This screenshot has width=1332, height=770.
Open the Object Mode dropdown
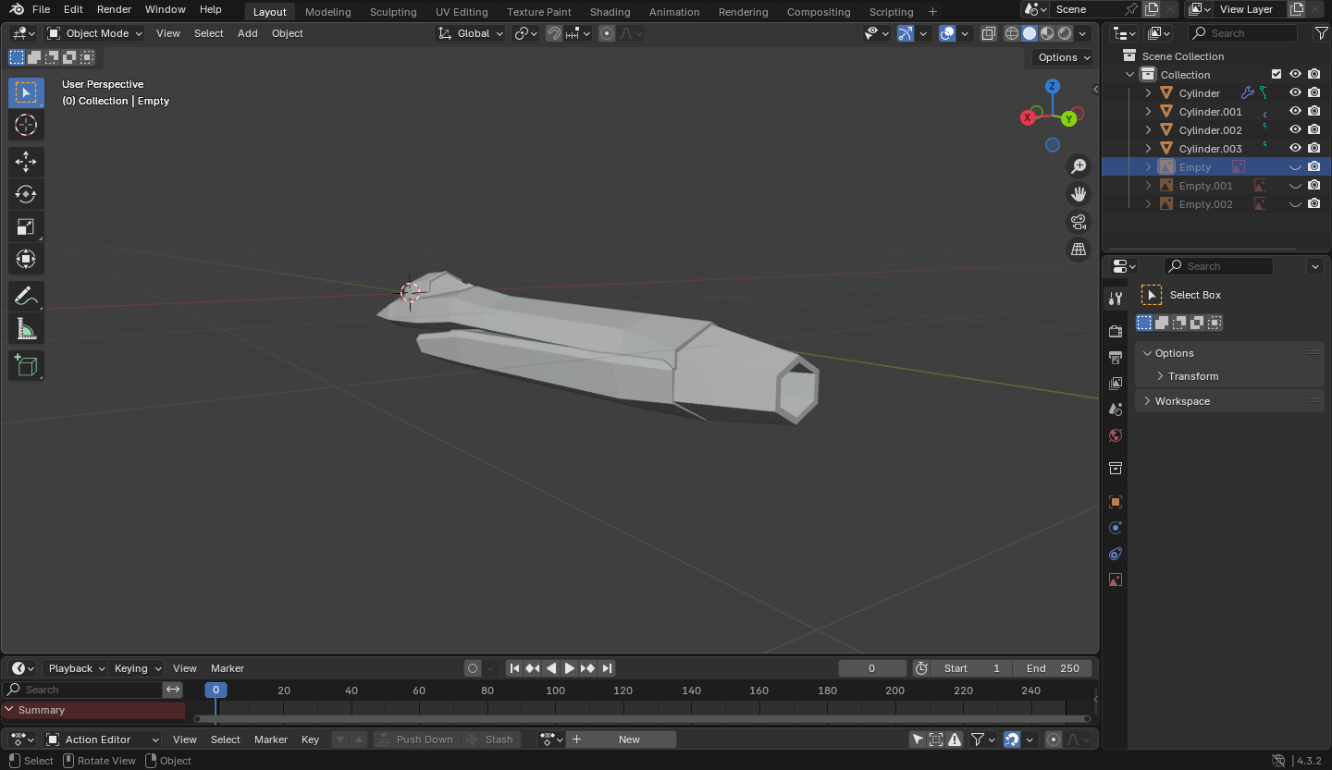(x=94, y=33)
